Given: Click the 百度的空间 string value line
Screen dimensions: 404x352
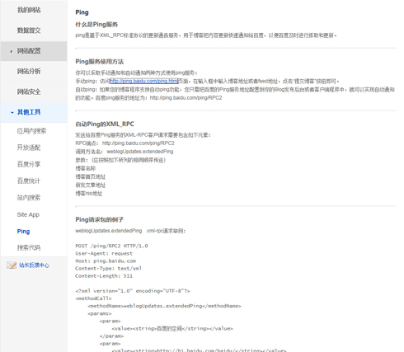Looking at the screenshot, I should [172, 328].
